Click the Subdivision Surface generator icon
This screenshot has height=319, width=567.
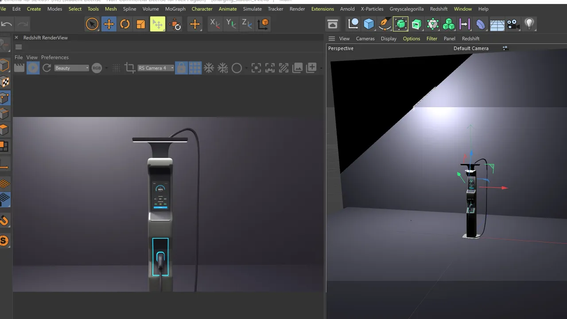pyautogui.click(x=400, y=24)
